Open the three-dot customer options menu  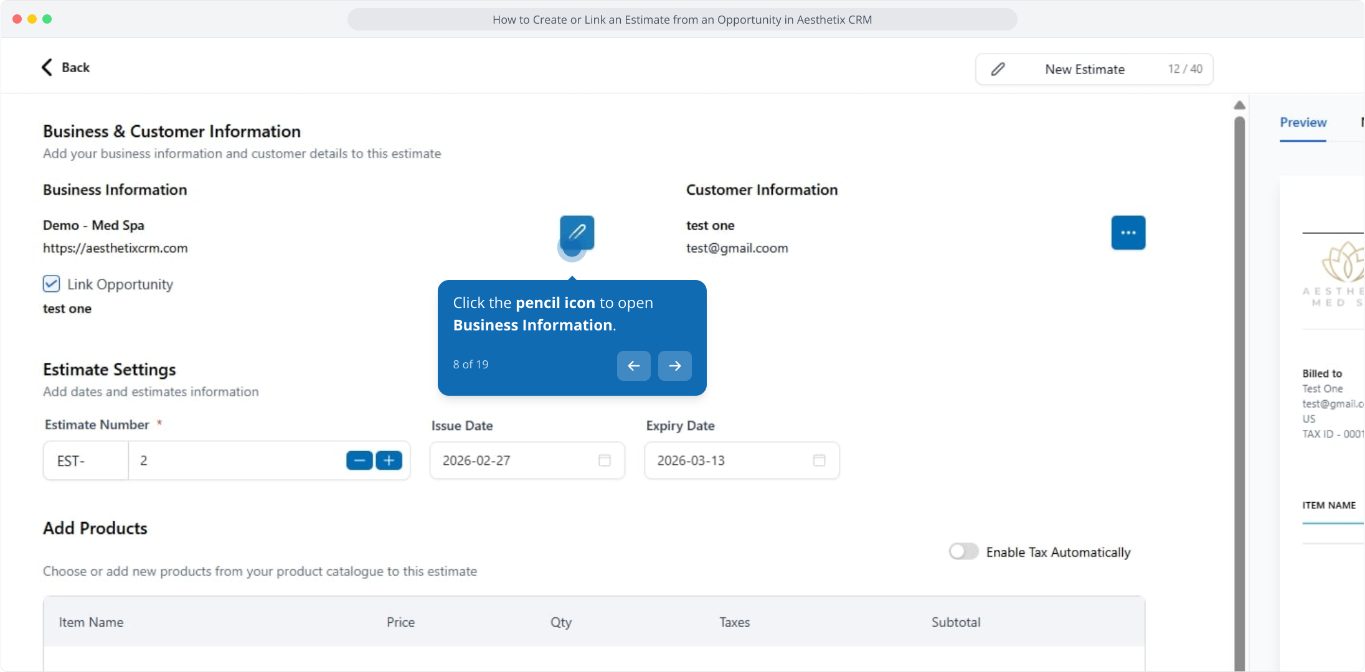coord(1128,233)
